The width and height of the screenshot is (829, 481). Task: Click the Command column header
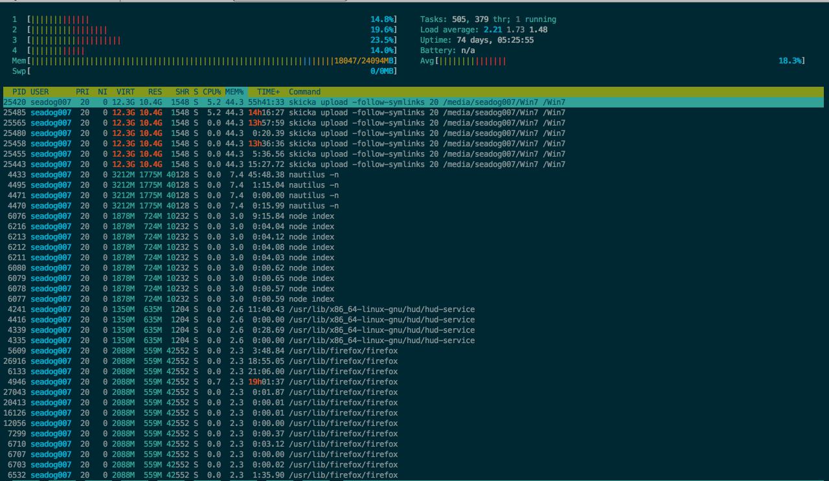[304, 92]
